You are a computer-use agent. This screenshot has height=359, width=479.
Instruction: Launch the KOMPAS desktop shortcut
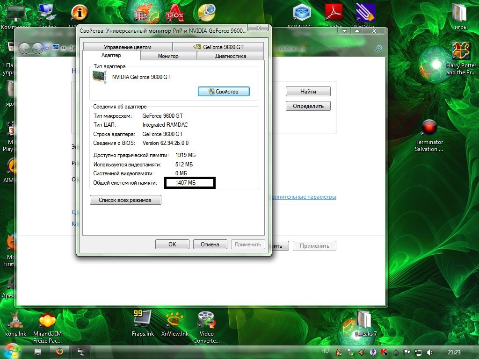(x=302, y=13)
